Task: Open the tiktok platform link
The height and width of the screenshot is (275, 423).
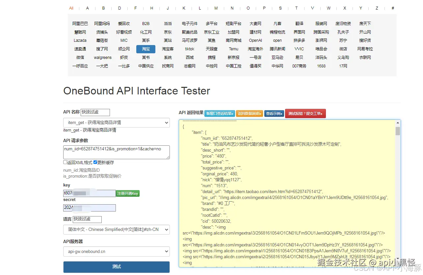Action: tap(190, 49)
